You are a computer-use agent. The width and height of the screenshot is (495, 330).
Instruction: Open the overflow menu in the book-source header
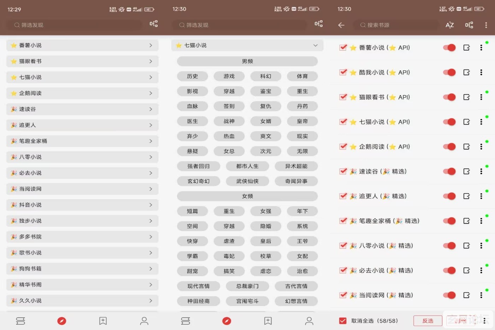pyautogui.click(x=486, y=25)
